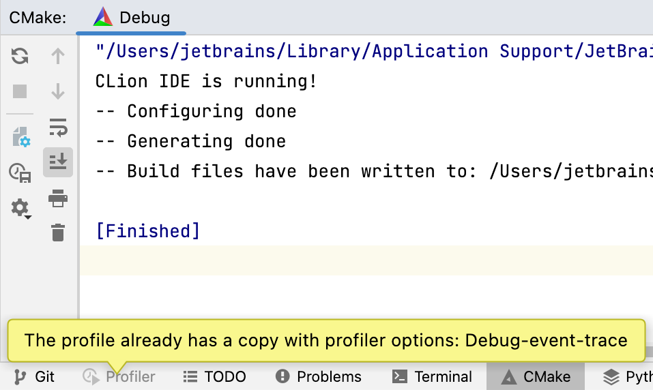Open CMake Settings file-gear icon
Viewport: 653px width, 390px height.
(x=20, y=138)
